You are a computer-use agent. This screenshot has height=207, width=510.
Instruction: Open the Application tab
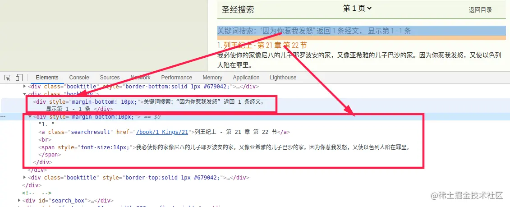click(246, 78)
